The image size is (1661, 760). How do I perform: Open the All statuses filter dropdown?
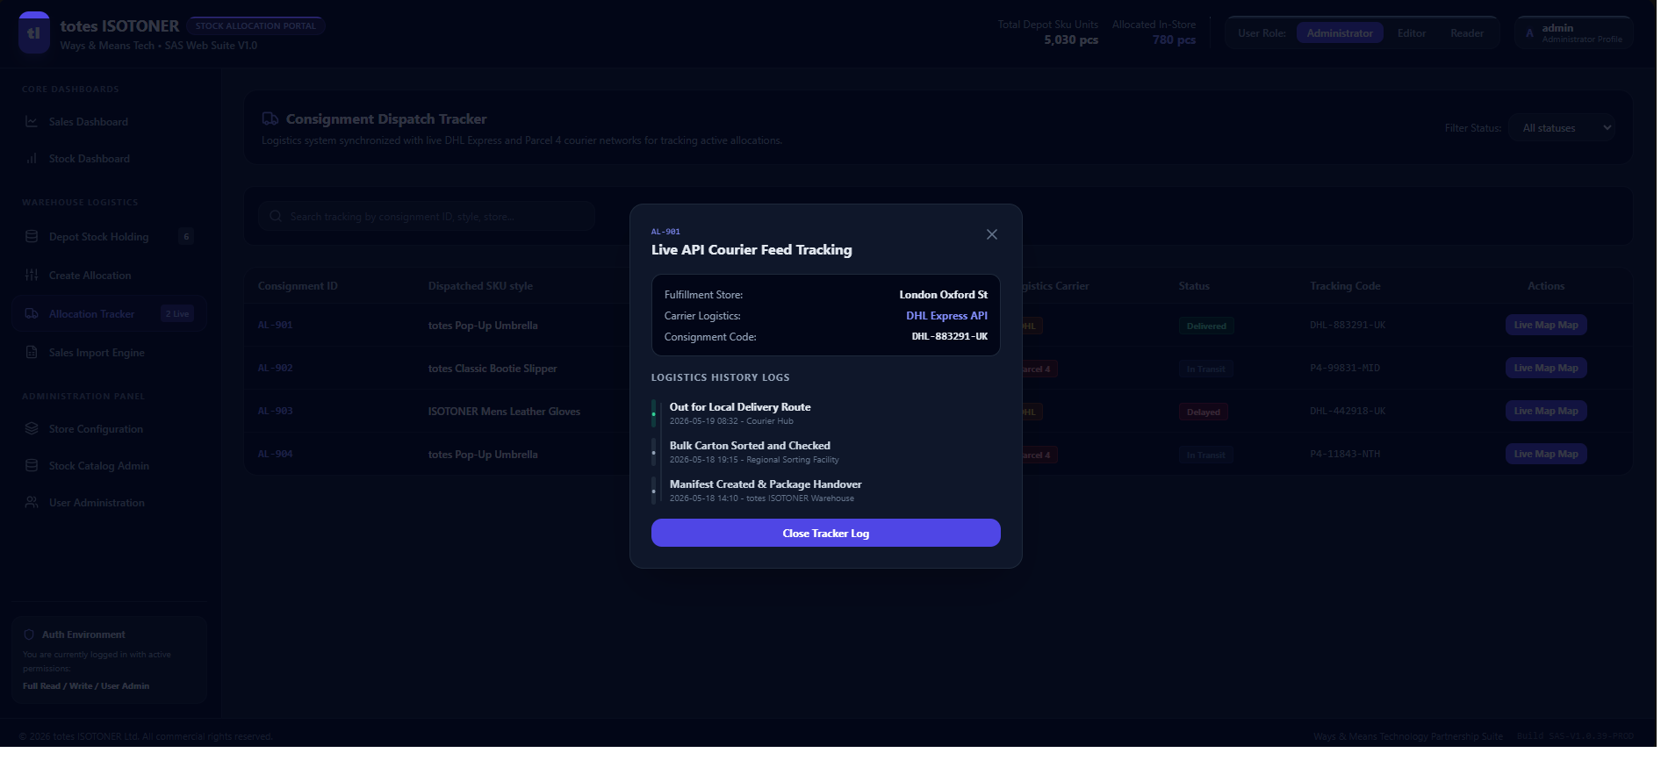(1564, 128)
